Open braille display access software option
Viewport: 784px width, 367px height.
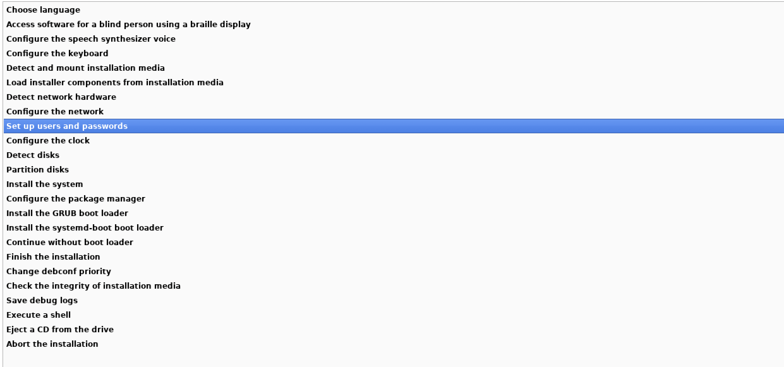[x=128, y=24]
